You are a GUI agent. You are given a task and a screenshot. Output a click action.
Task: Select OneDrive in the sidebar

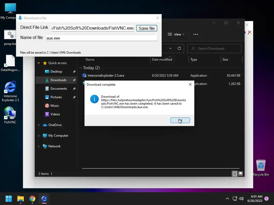(x=55, y=125)
